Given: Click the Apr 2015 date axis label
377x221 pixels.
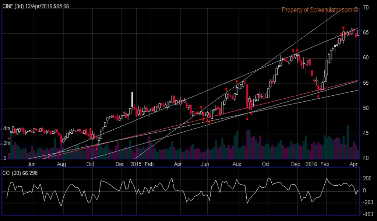Looking at the screenshot, I should point(178,164).
